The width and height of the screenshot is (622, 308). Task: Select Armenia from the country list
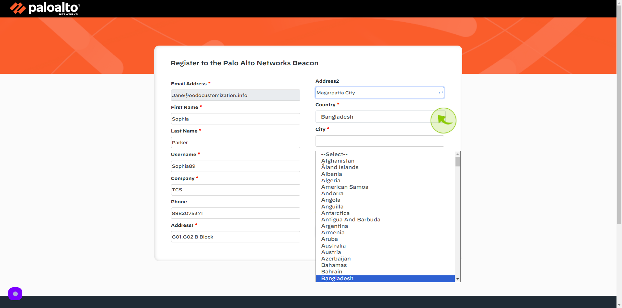point(385,232)
